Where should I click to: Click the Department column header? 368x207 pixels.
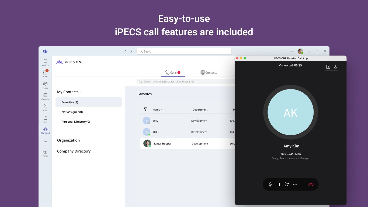200,110
